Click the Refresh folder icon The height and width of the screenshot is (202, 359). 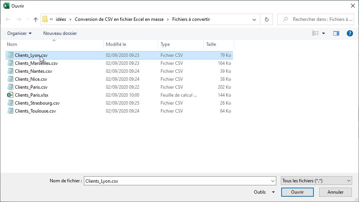[266, 19]
